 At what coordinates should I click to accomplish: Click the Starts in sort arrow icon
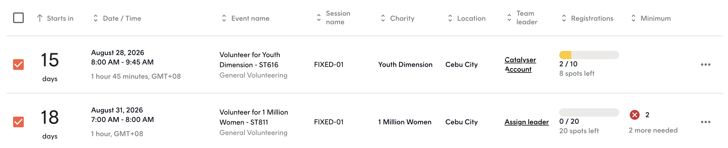[40, 18]
